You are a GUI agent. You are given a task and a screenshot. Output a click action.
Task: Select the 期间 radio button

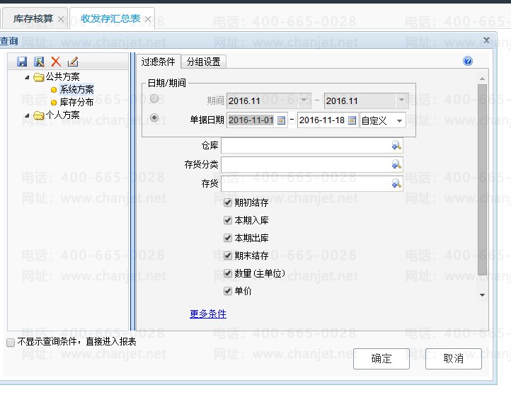click(x=154, y=98)
